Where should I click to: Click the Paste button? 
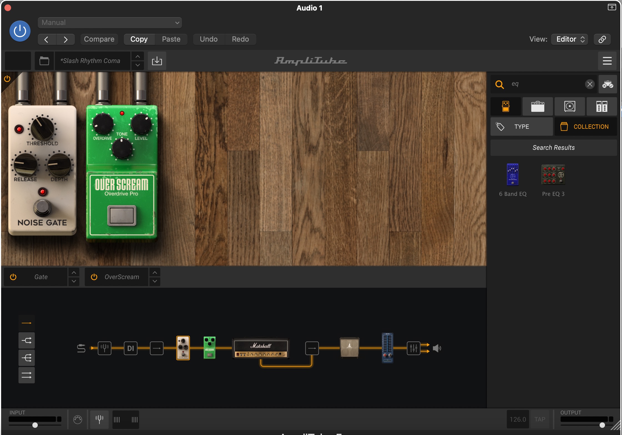coord(171,39)
